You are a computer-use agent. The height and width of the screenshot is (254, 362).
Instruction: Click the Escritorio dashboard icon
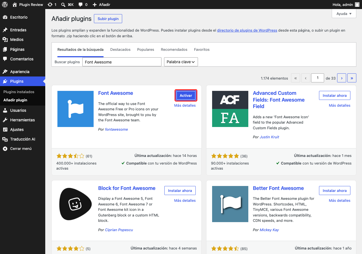point(5,17)
